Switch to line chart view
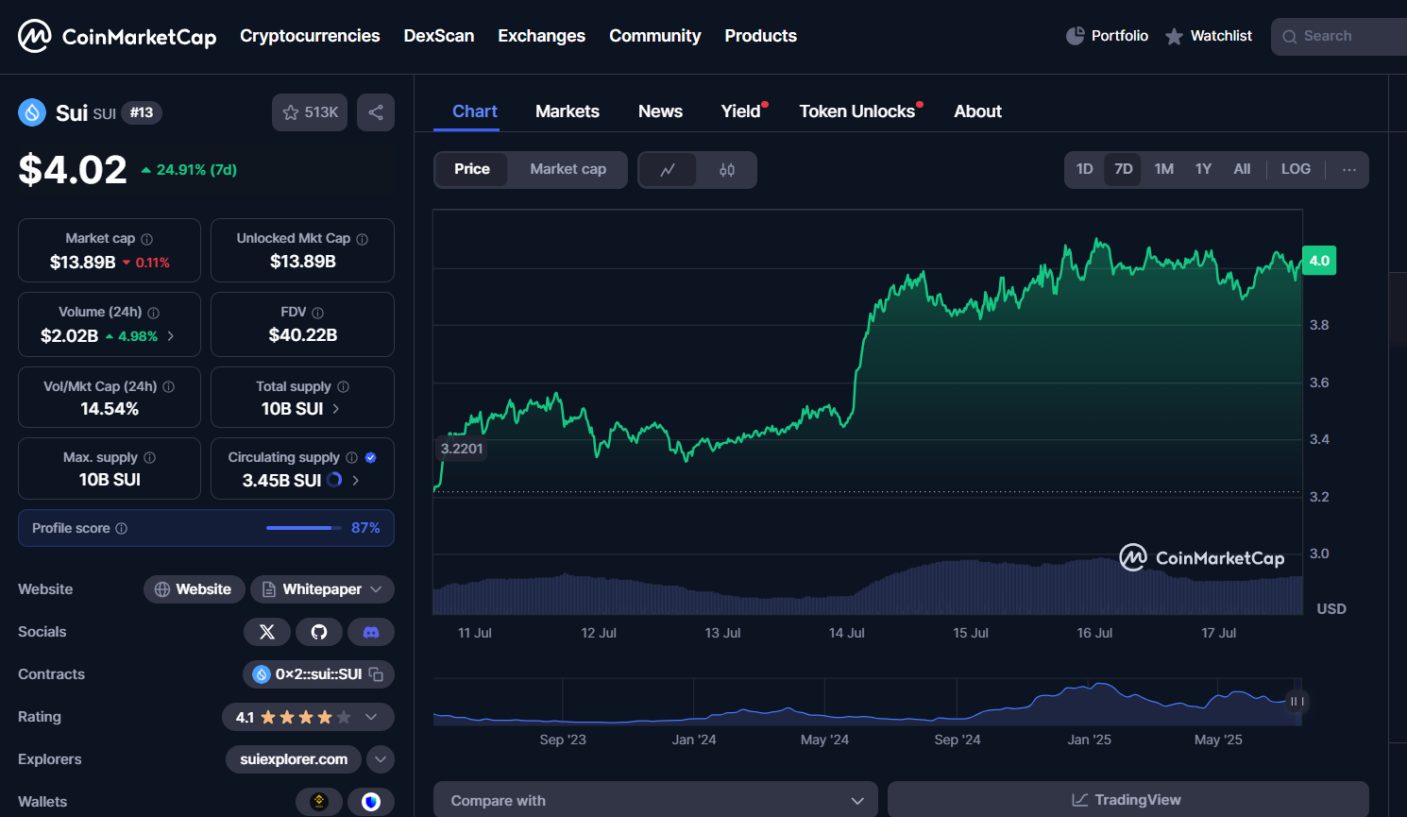Screen dimensions: 1407x817 [x=668, y=170]
